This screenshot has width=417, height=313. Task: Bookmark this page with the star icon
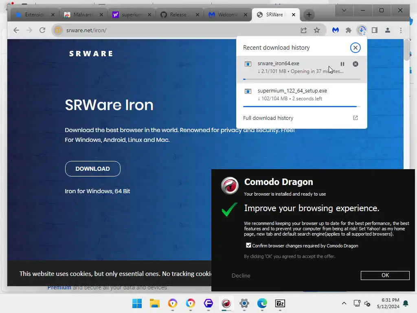pyautogui.click(x=316, y=30)
